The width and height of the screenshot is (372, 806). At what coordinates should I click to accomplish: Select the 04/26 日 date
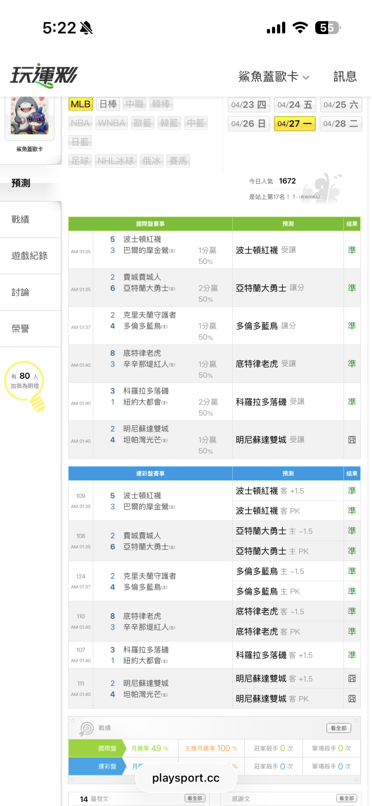(248, 124)
